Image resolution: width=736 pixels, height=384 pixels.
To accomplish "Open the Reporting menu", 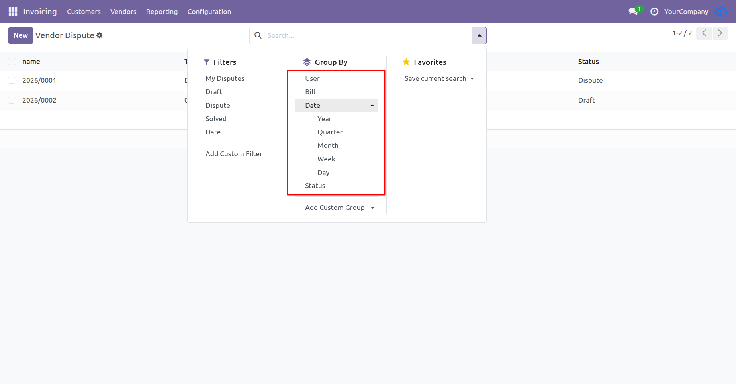I will coord(162,12).
